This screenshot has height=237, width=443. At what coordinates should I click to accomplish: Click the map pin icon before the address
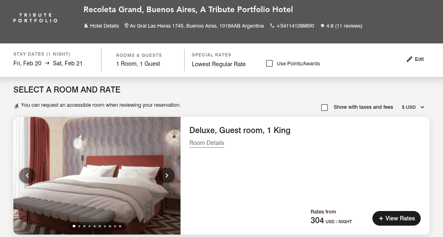pos(127,26)
